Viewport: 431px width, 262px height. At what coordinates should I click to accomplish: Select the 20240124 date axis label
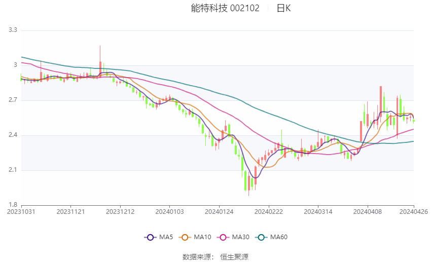point(219,212)
